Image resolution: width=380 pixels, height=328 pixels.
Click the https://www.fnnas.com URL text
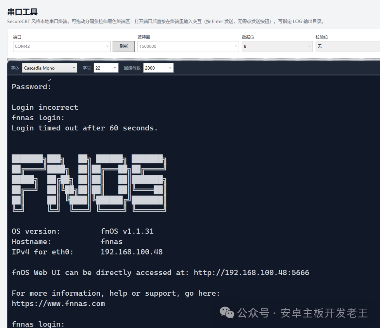58,303
